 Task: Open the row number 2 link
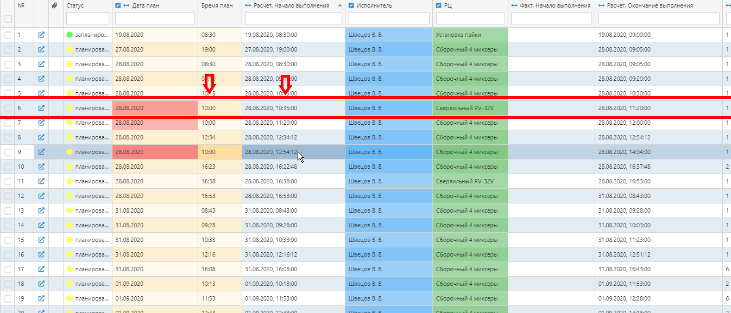tap(20, 49)
